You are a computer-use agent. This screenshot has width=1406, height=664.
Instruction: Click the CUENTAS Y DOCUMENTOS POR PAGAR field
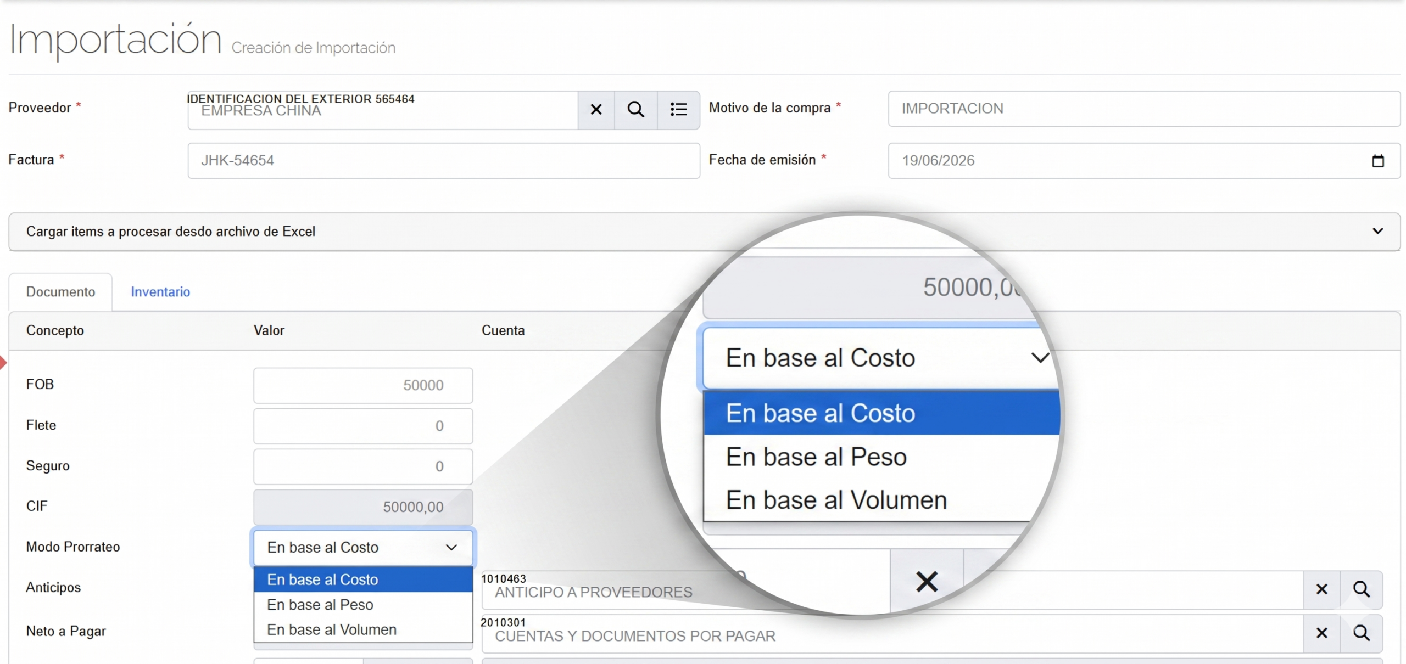(892, 634)
